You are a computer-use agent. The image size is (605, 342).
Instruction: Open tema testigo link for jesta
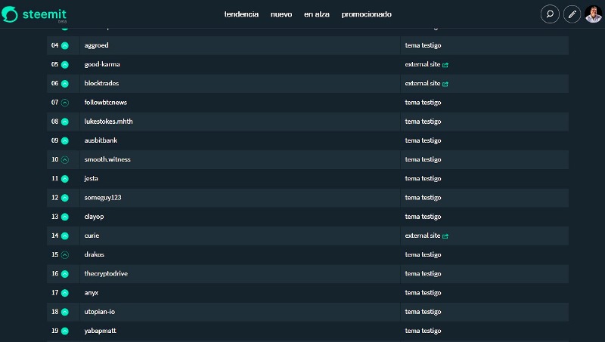tap(423, 178)
